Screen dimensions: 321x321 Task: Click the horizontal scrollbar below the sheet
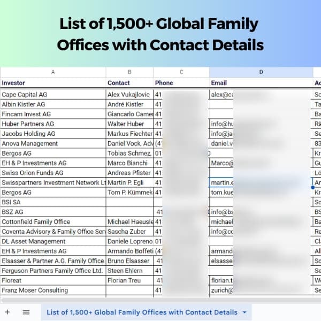click(x=160, y=300)
